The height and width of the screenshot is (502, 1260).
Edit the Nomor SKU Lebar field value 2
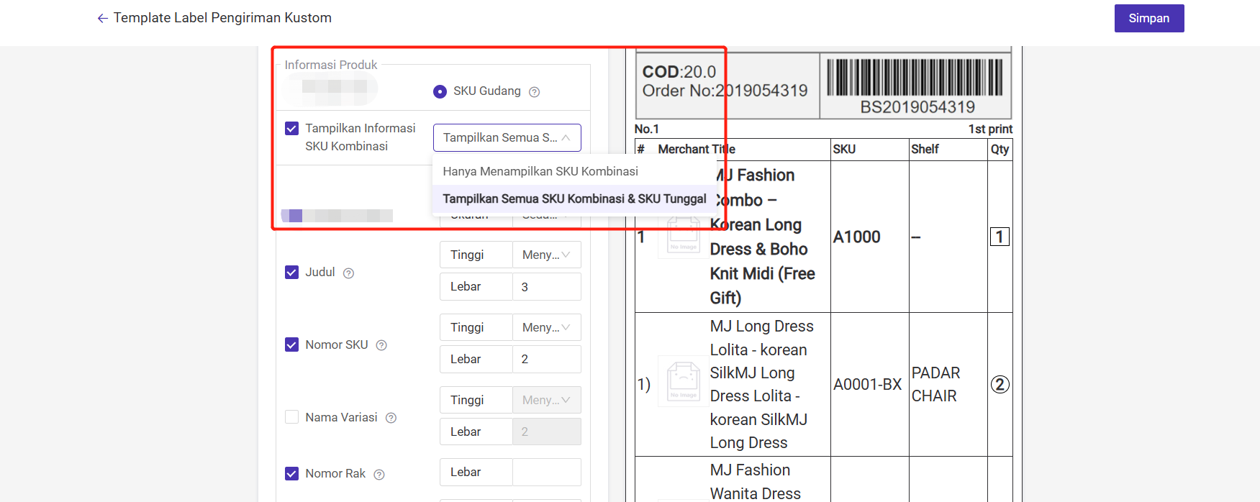(x=546, y=360)
